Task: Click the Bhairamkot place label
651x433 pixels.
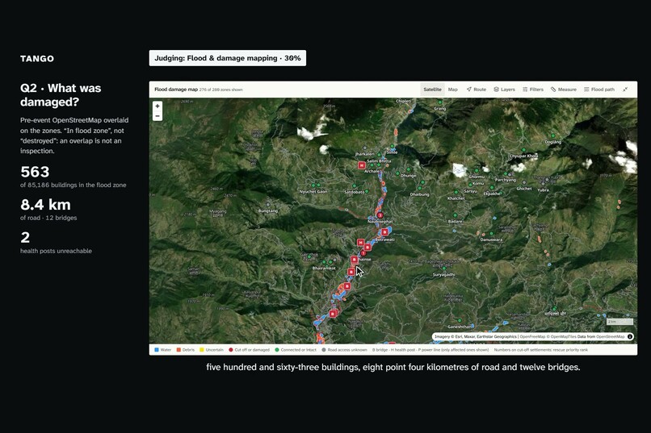Action: coord(323,268)
